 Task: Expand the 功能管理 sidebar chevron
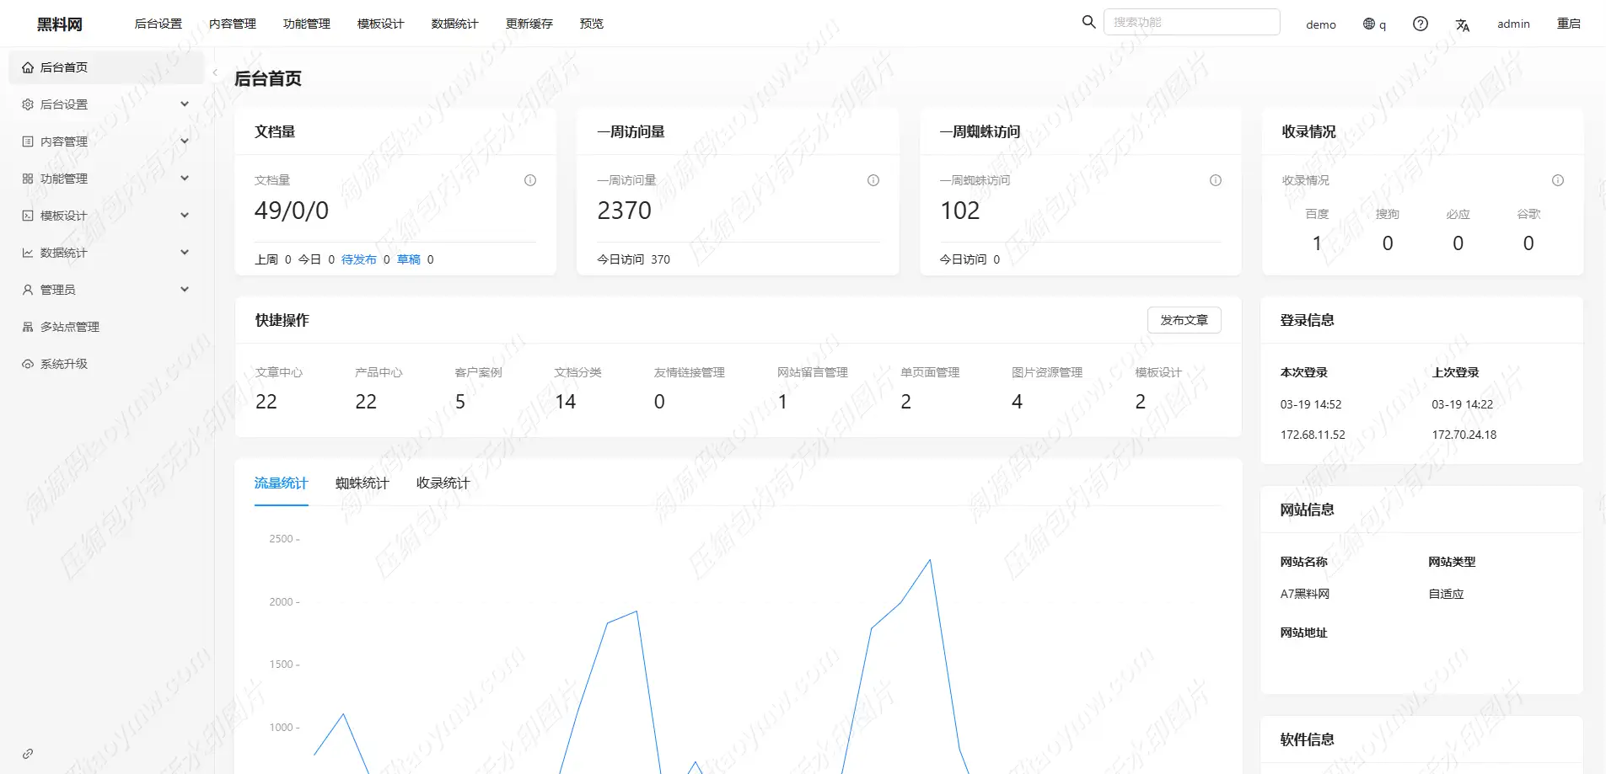[x=185, y=179]
